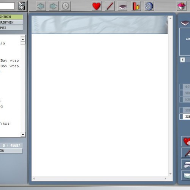
Task: Select the list entry ending in ιέπε
Action: (x=5, y=123)
